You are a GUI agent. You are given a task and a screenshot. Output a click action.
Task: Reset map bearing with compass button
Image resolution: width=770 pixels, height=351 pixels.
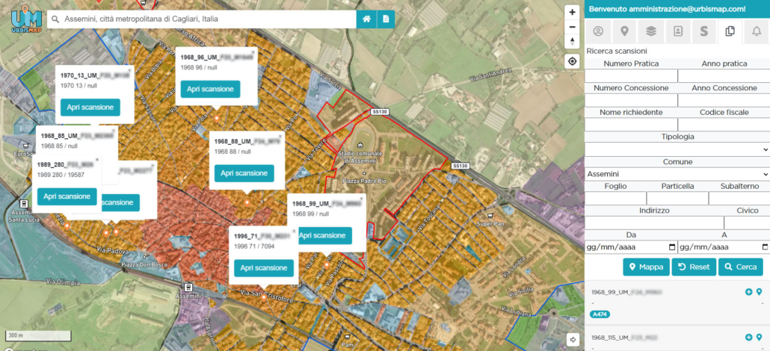point(572,41)
